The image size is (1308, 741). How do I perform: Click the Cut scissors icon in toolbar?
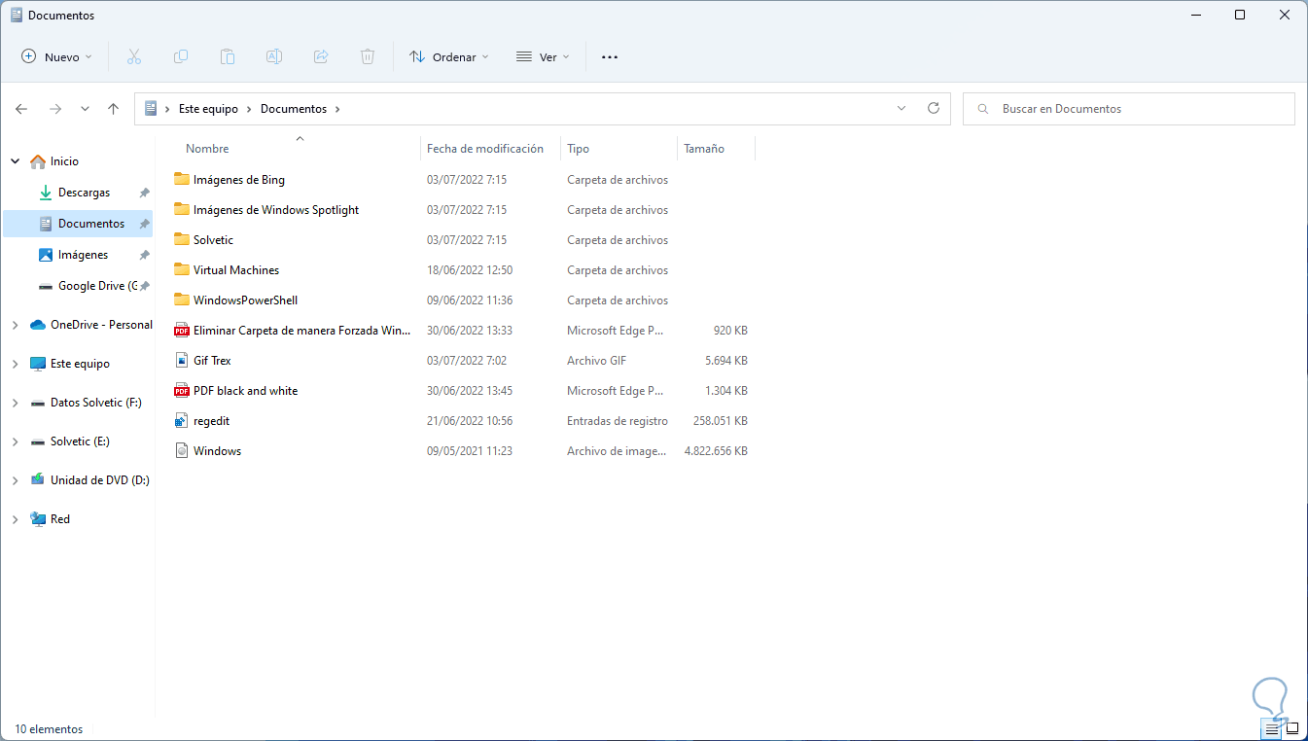pyautogui.click(x=134, y=57)
